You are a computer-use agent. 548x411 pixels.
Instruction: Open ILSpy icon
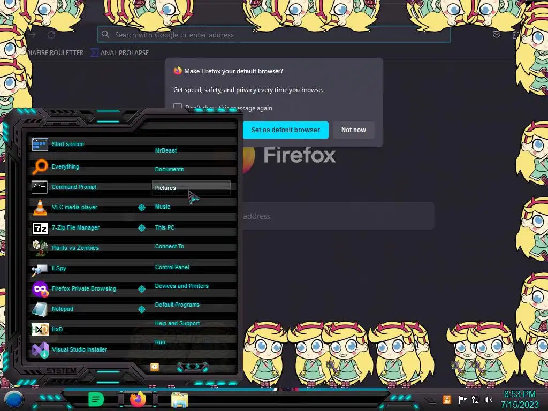point(40,269)
